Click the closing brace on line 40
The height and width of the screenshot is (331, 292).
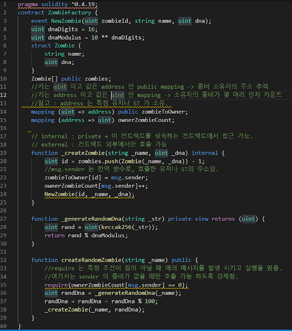(x=20, y=326)
